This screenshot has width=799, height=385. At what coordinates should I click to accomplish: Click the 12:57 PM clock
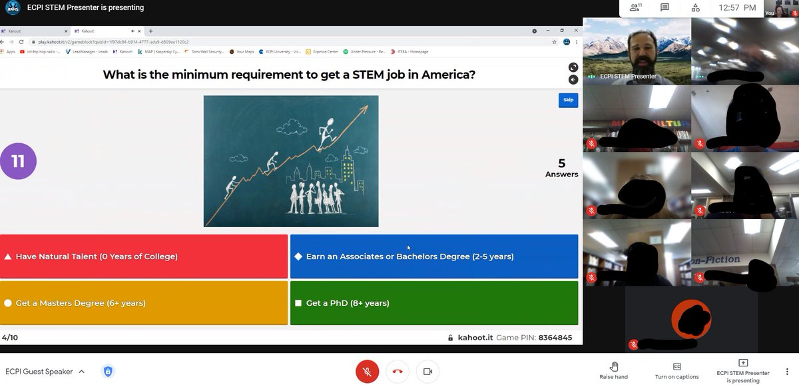click(x=738, y=8)
